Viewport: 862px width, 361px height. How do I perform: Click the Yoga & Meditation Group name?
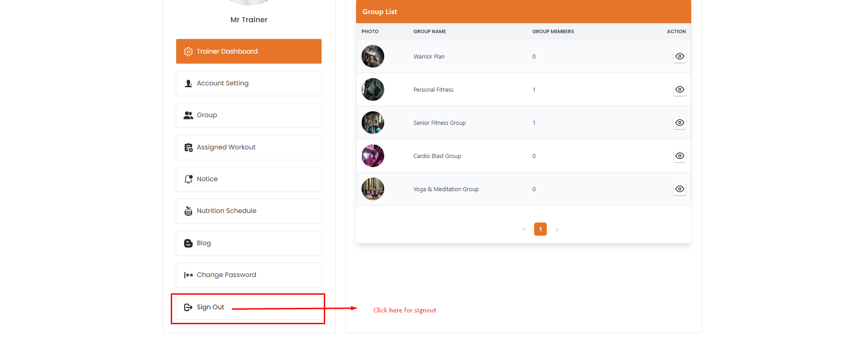click(446, 189)
